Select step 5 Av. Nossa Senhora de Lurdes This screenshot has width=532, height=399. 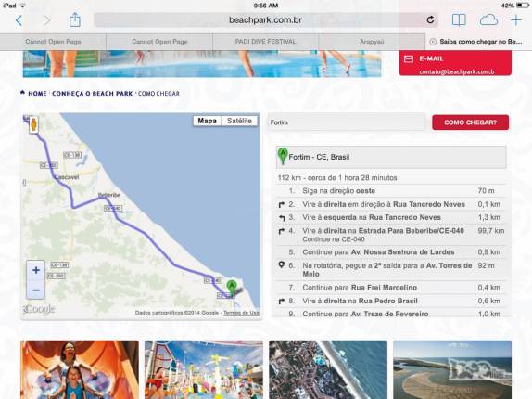[390, 252]
